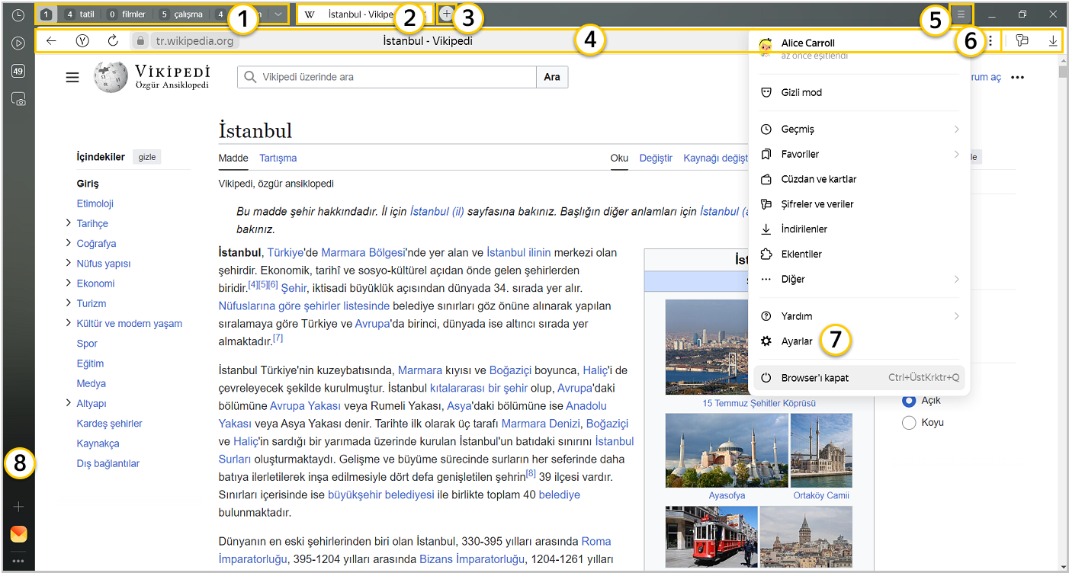This screenshot has width=1069, height=573.
Task: Go back using the back arrow
Action: [x=51, y=41]
